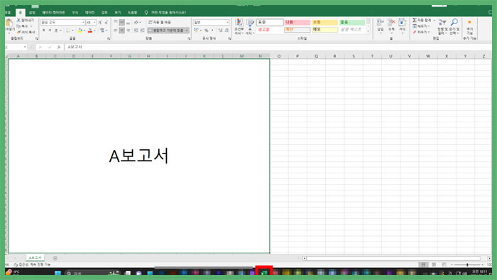497x280 pixels.
Task: Click Find and Select magnifier icon
Action: [x=454, y=22]
